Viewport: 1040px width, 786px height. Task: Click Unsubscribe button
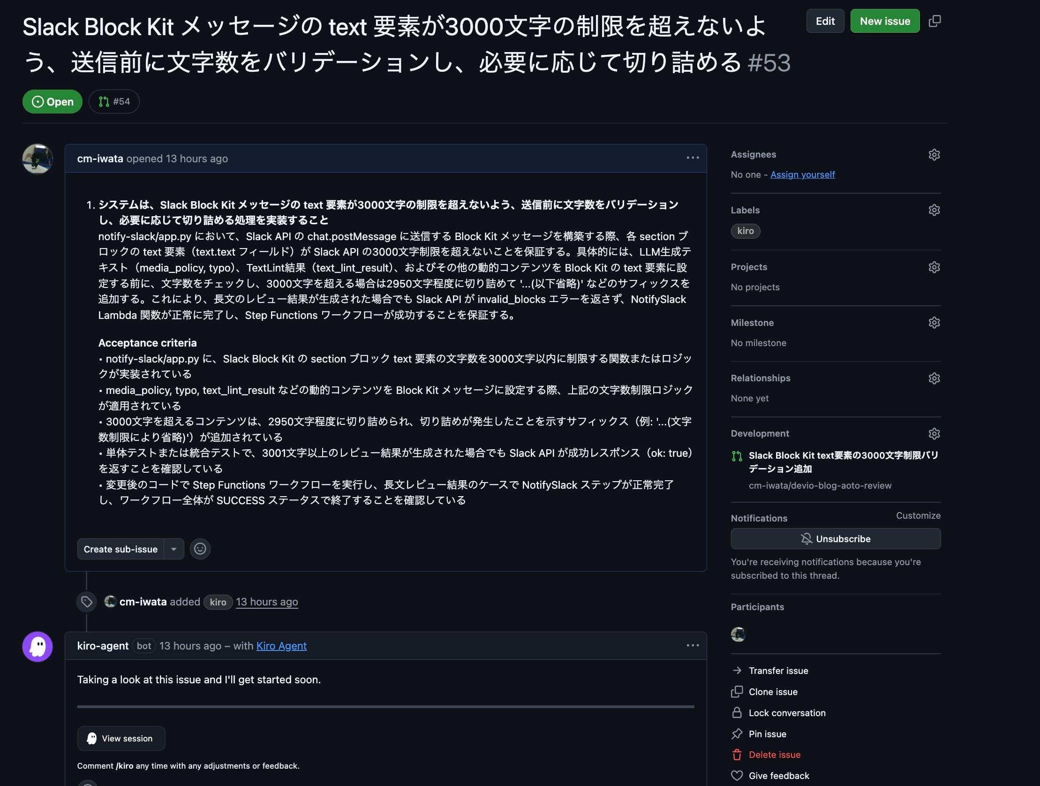coord(836,538)
